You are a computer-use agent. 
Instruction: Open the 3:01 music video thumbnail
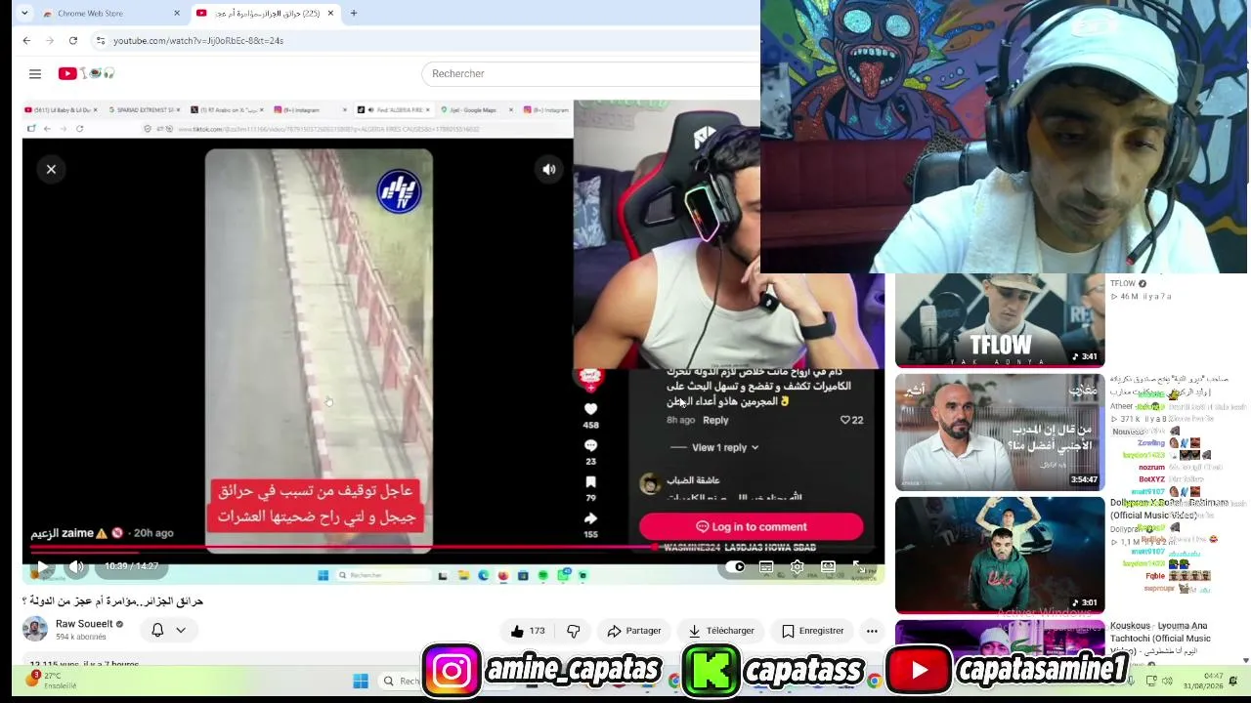(x=1000, y=555)
